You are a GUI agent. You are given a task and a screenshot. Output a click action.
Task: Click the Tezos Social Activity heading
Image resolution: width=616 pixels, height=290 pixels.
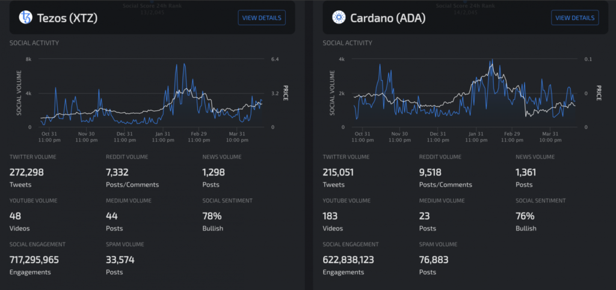[34, 43]
